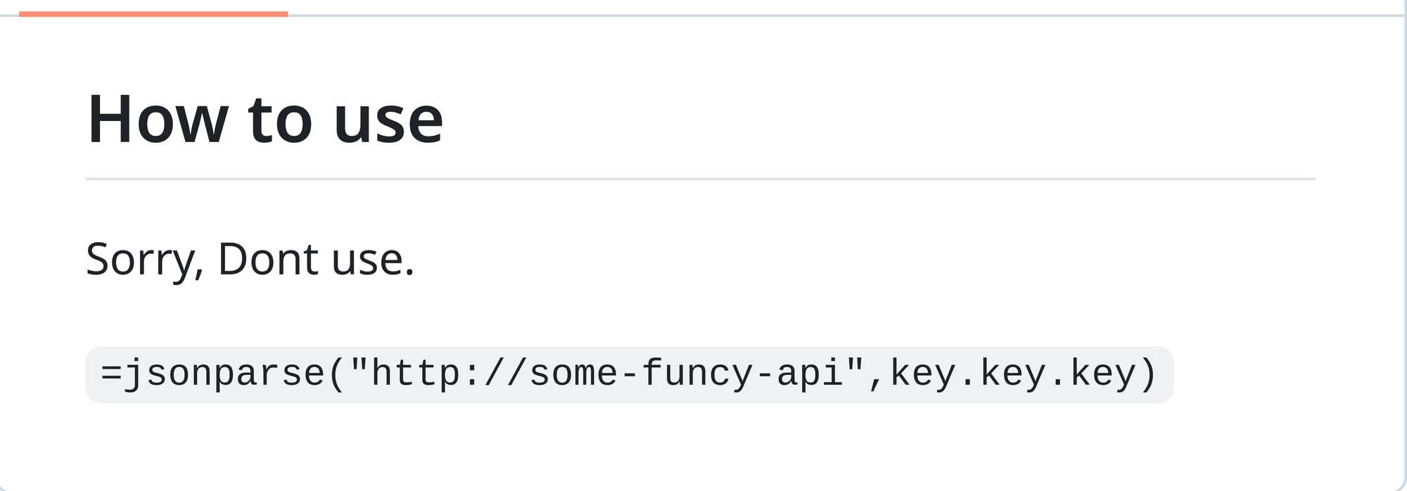The image size is (1407, 491).
Task: Click the word "How" in the heading
Action: coord(156,120)
